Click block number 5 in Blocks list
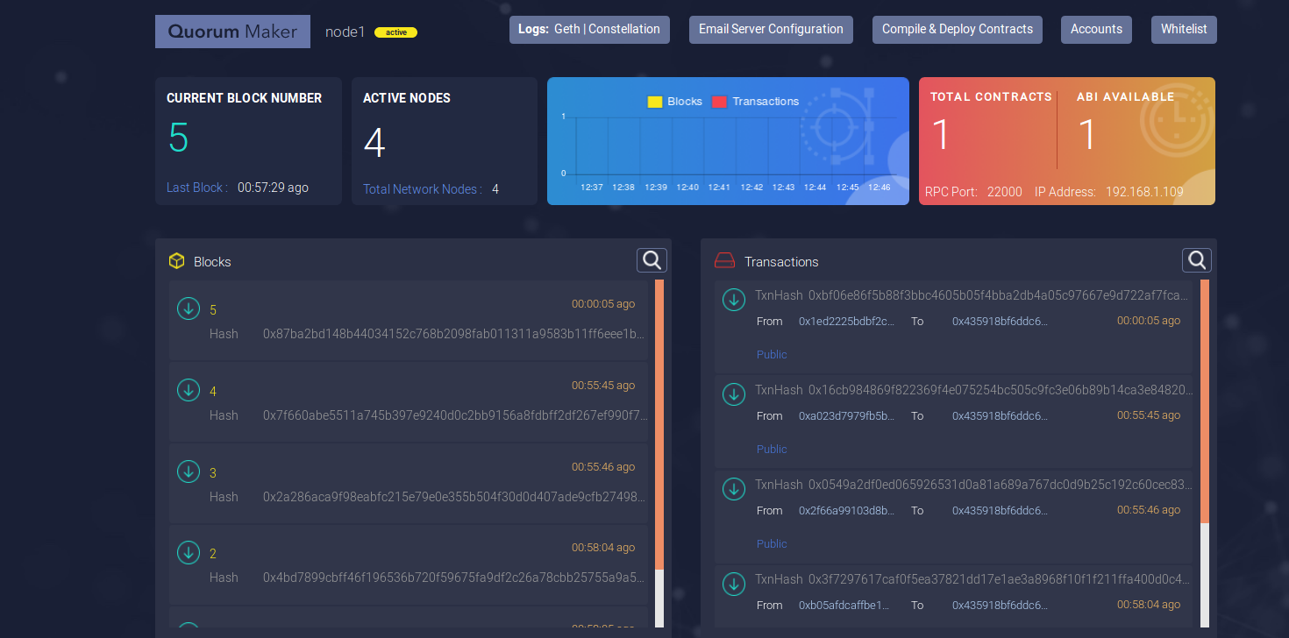This screenshot has width=1289, height=638. pyautogui.click(x=213, y=310)
